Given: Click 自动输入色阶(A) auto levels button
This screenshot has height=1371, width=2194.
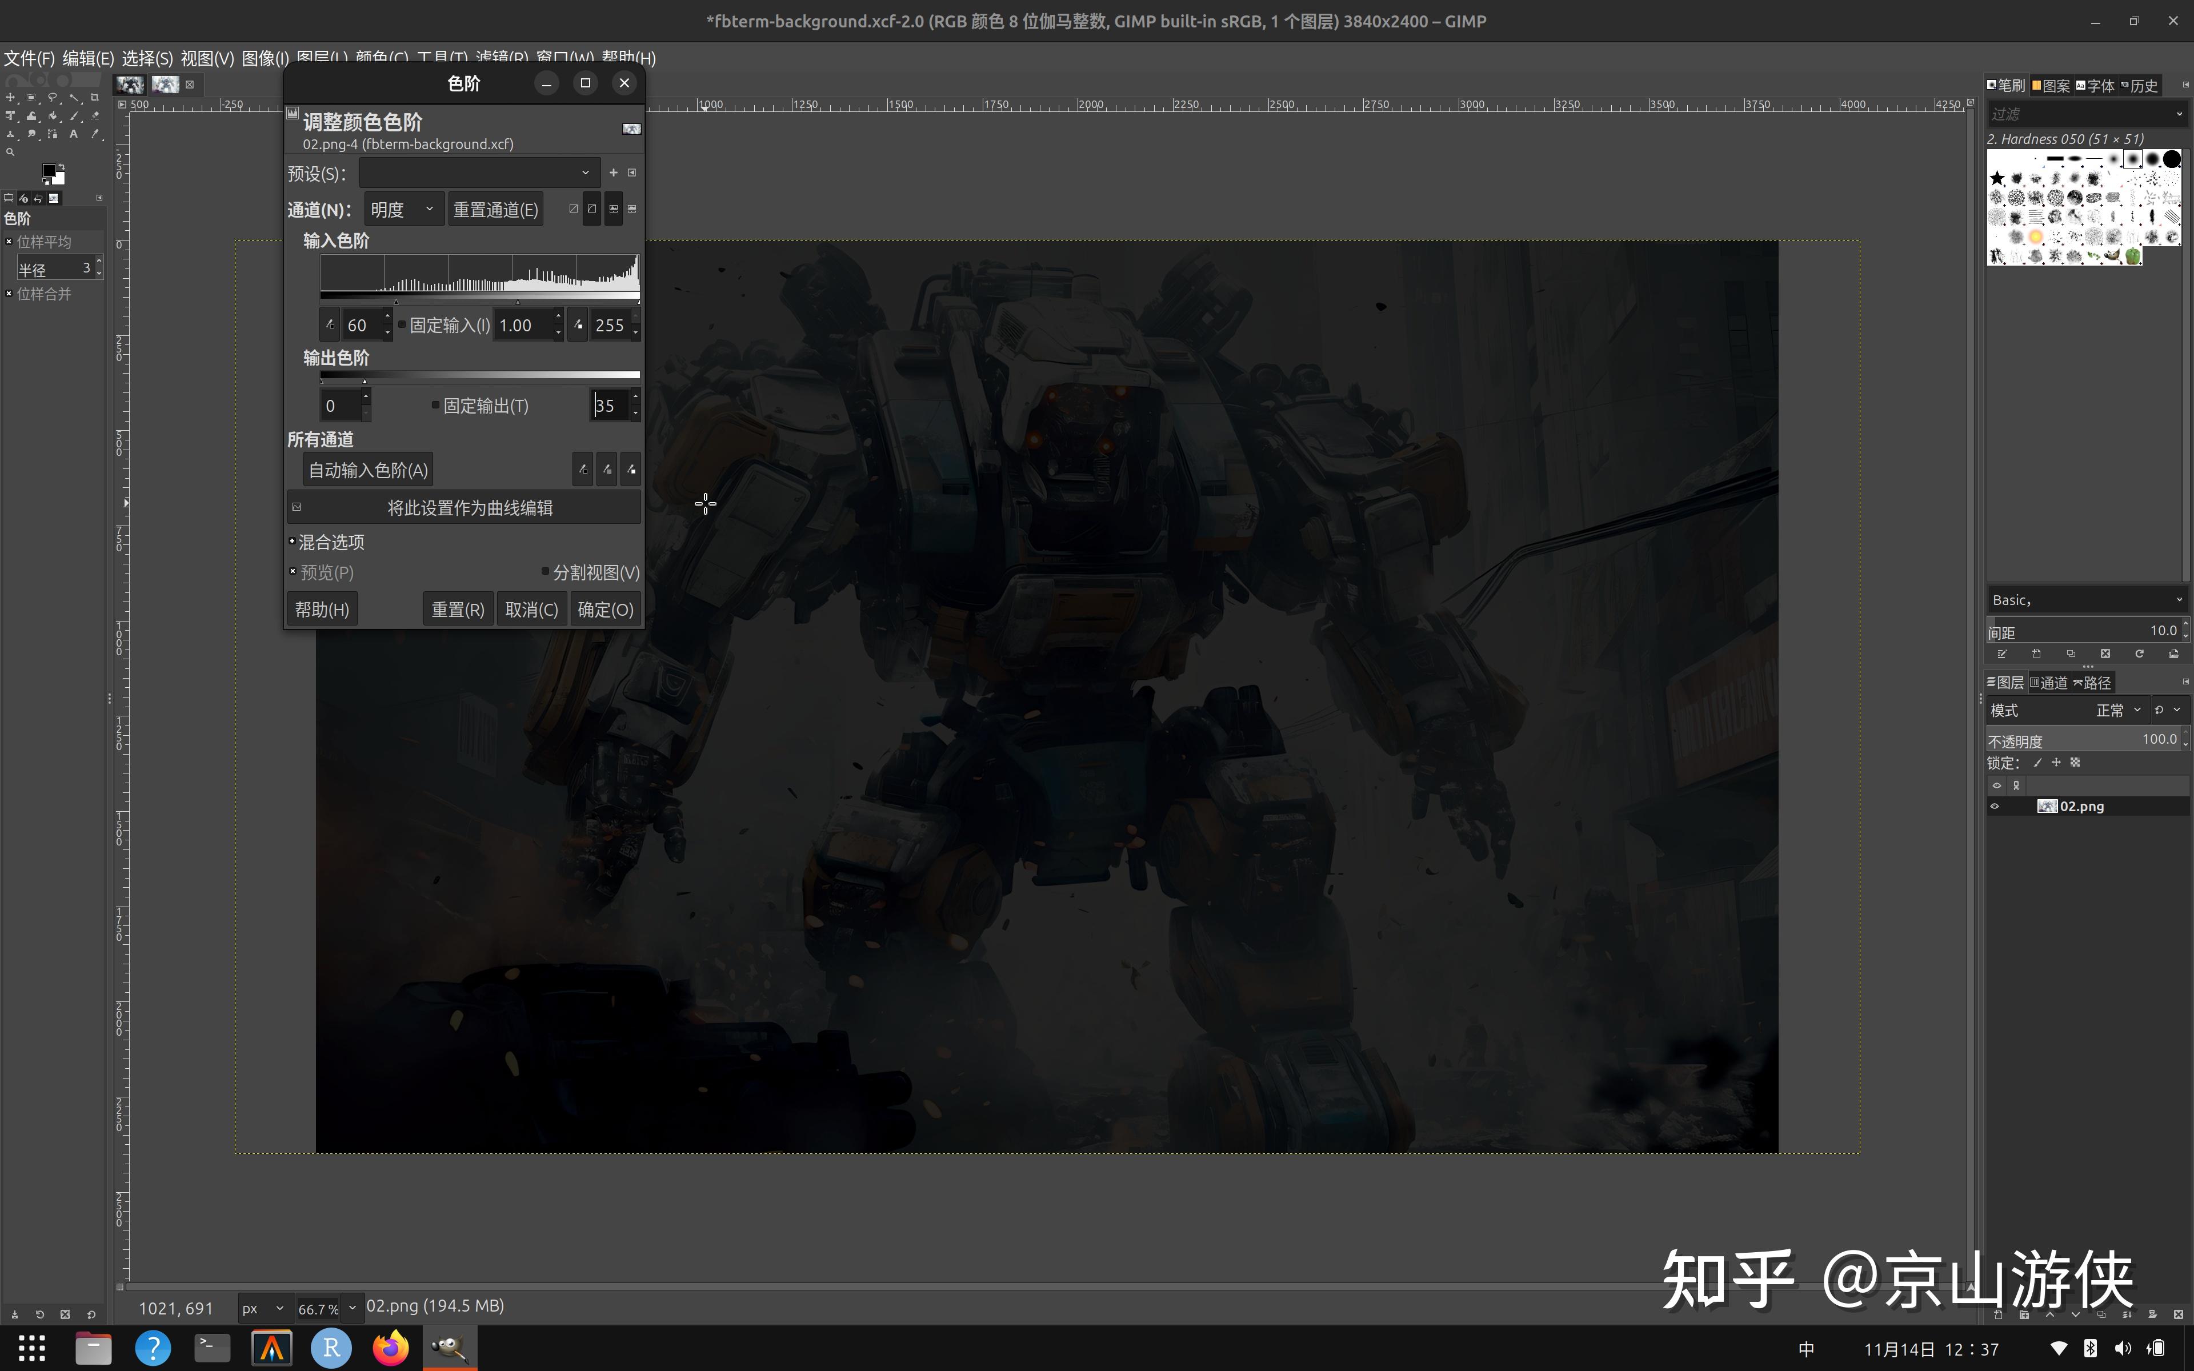Looking at the screenshot, I should [x=367, y=470].
